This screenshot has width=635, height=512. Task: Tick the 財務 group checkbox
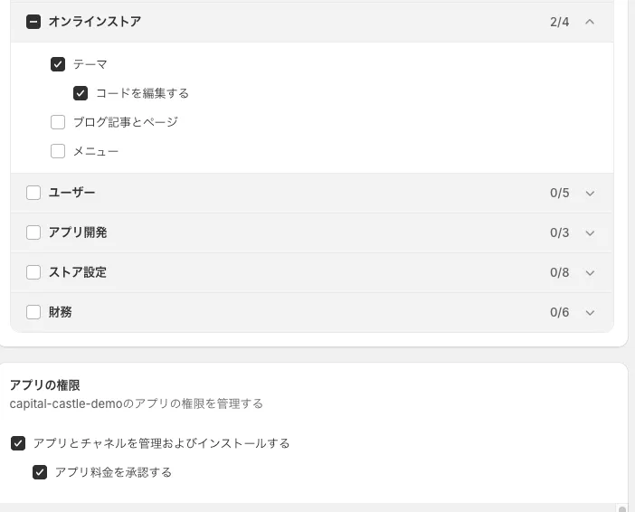click(x=33, y=312)
